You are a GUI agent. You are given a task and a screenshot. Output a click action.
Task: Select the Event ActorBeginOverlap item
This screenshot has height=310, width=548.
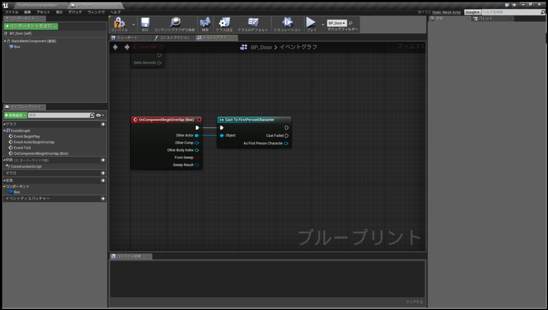coord(34,142)
